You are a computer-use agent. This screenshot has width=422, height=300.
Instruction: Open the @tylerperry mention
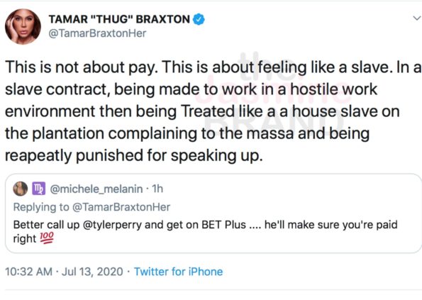click(112, 225)
